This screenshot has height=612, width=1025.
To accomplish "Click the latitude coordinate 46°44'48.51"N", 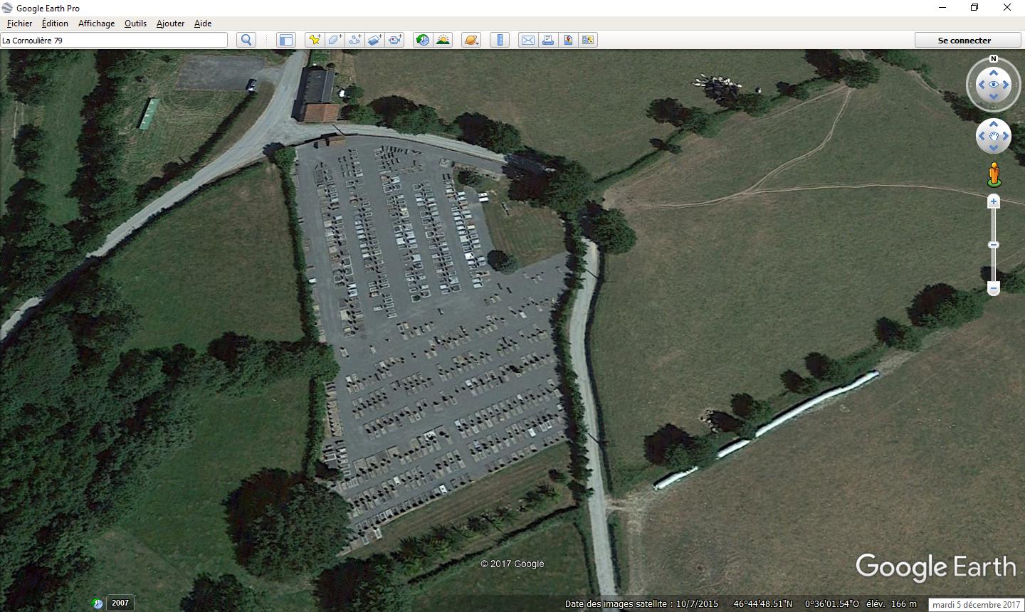I will 763,604.
